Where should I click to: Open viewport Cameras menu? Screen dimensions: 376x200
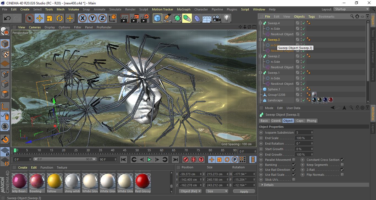(x=35, y=27)
